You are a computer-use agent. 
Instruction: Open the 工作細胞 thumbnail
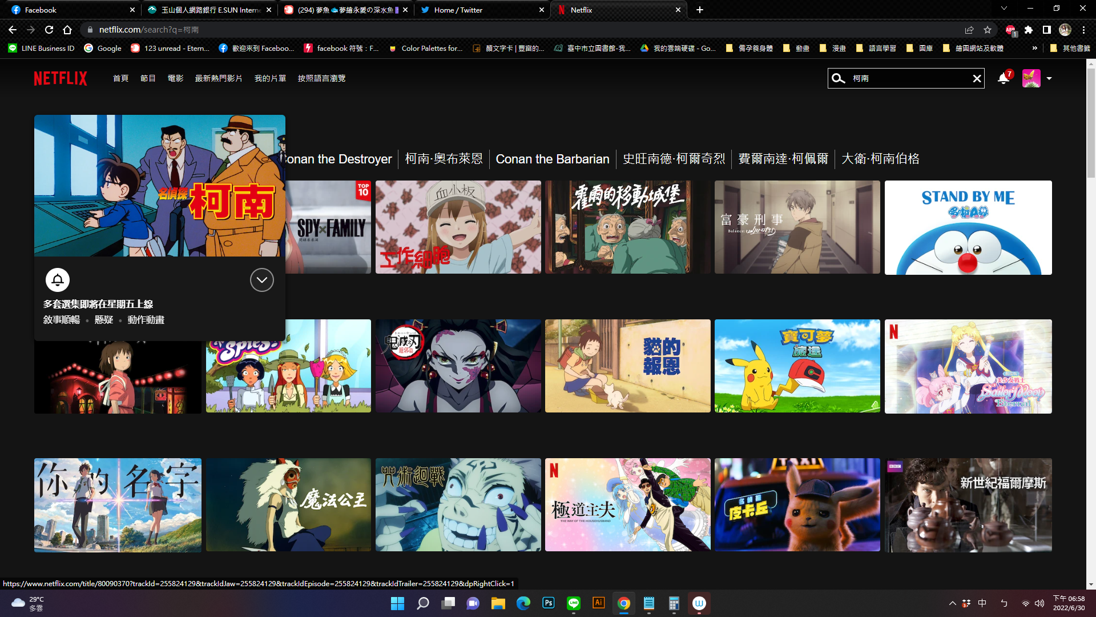pos(458,227)
